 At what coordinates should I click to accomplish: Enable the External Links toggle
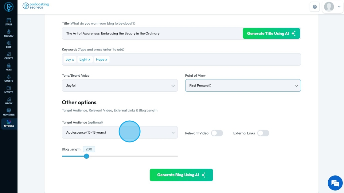pos(263,133)
